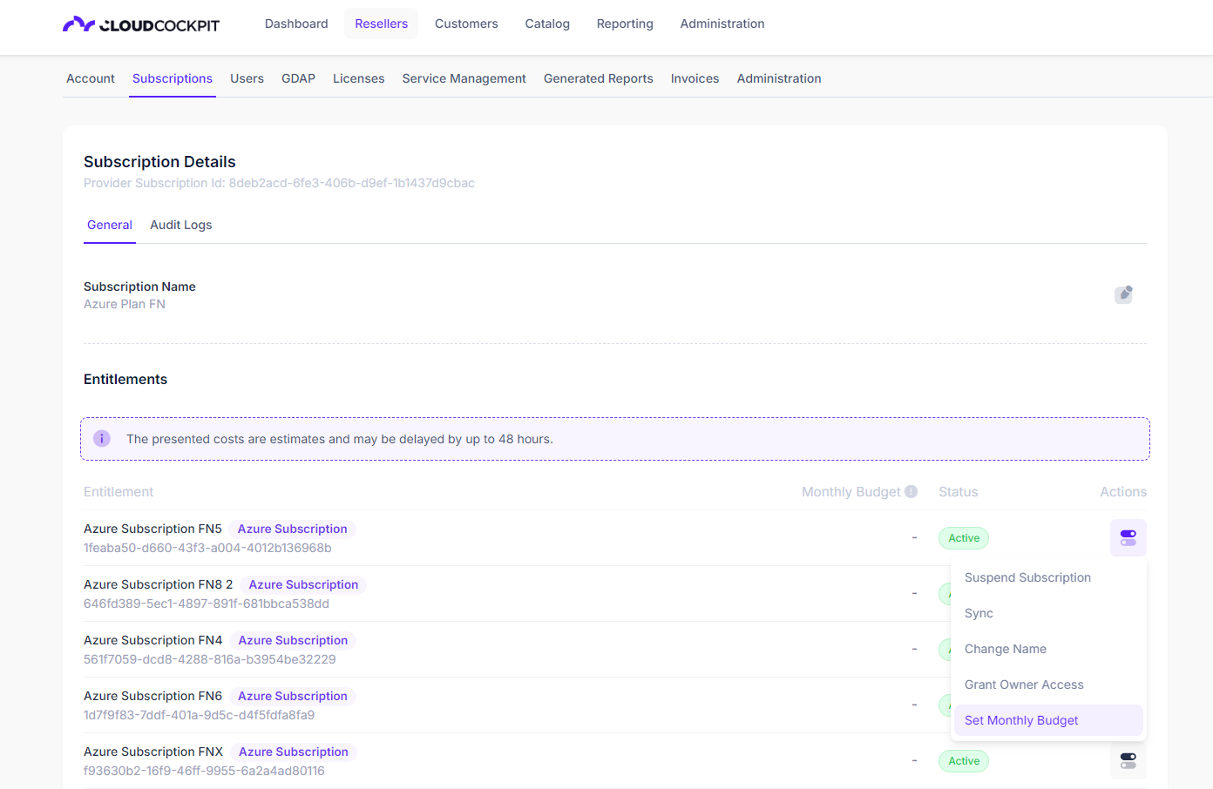Go to Customers in top navigation
The image size is (1213, 789).
(x=466, y=24)
